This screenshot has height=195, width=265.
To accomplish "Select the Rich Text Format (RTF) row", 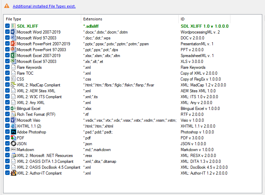I will pos(36,114).
